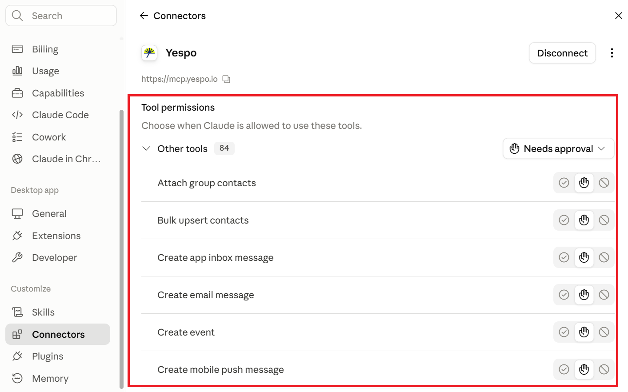The image size is (628, 392).
Task: Click the search magnifier icon
Action: click(17, 16)
